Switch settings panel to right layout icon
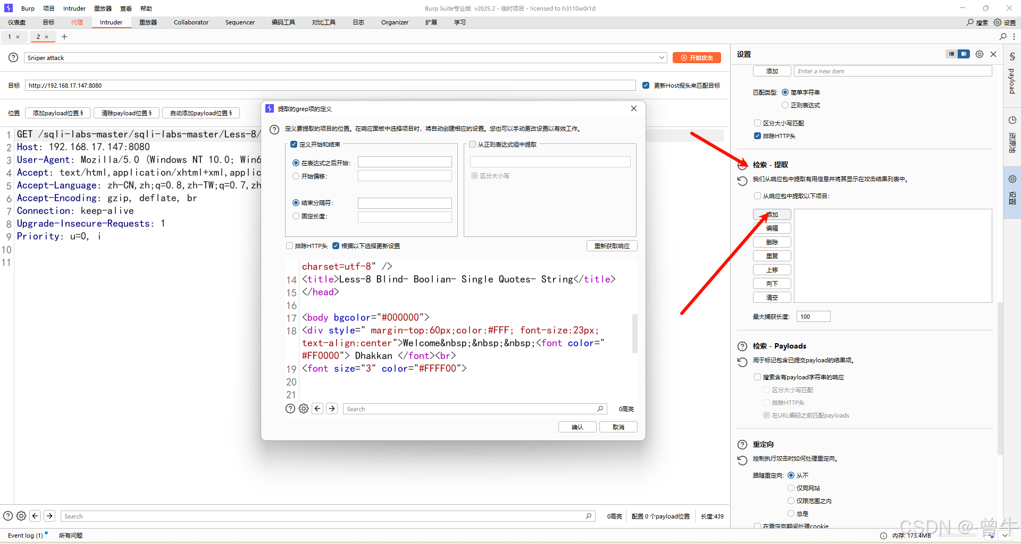 point(964,54)
